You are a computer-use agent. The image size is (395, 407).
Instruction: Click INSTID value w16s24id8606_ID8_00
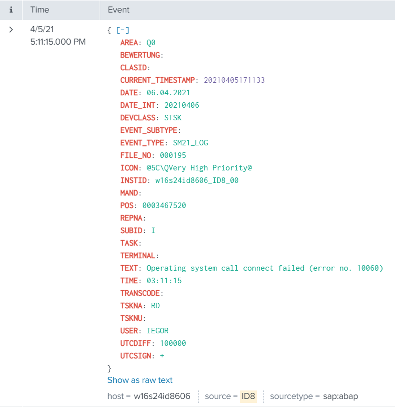point(197,180)
